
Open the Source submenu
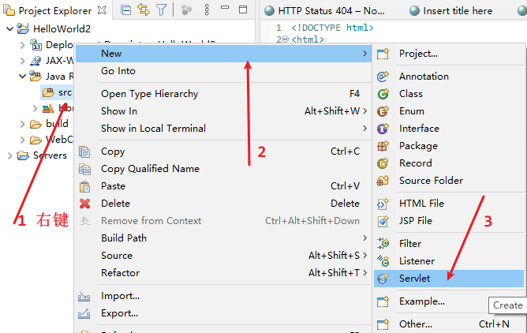pos(223,256)
